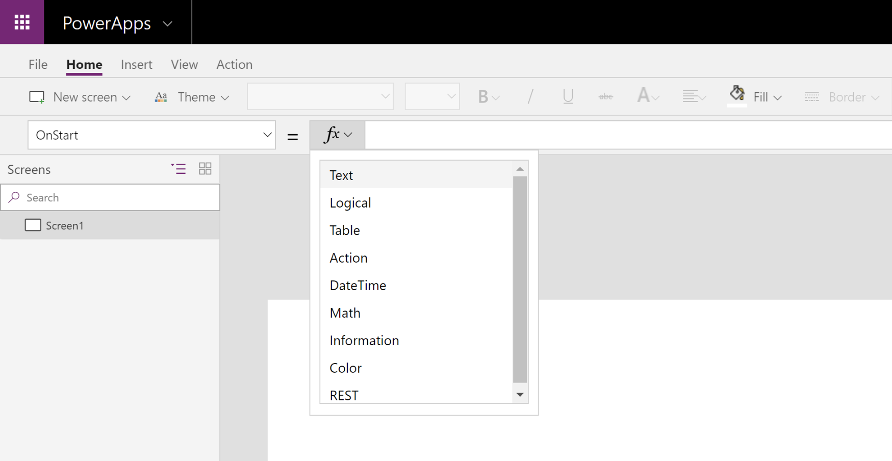Click the Strikethrough formatting icon
This screenshot has width=892, height=461.
[x=605, y=96]
